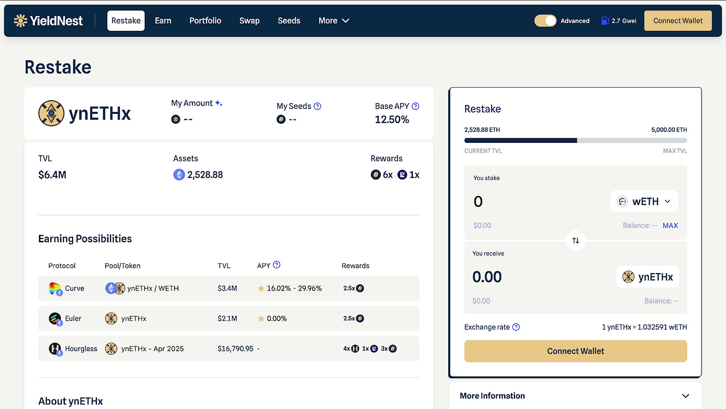
Task: Click the $2.1M Euler TVL cell
Action: (x=227, y=318)
